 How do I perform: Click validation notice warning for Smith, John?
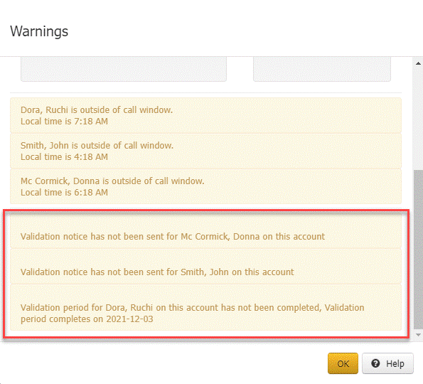pos(206,267)
